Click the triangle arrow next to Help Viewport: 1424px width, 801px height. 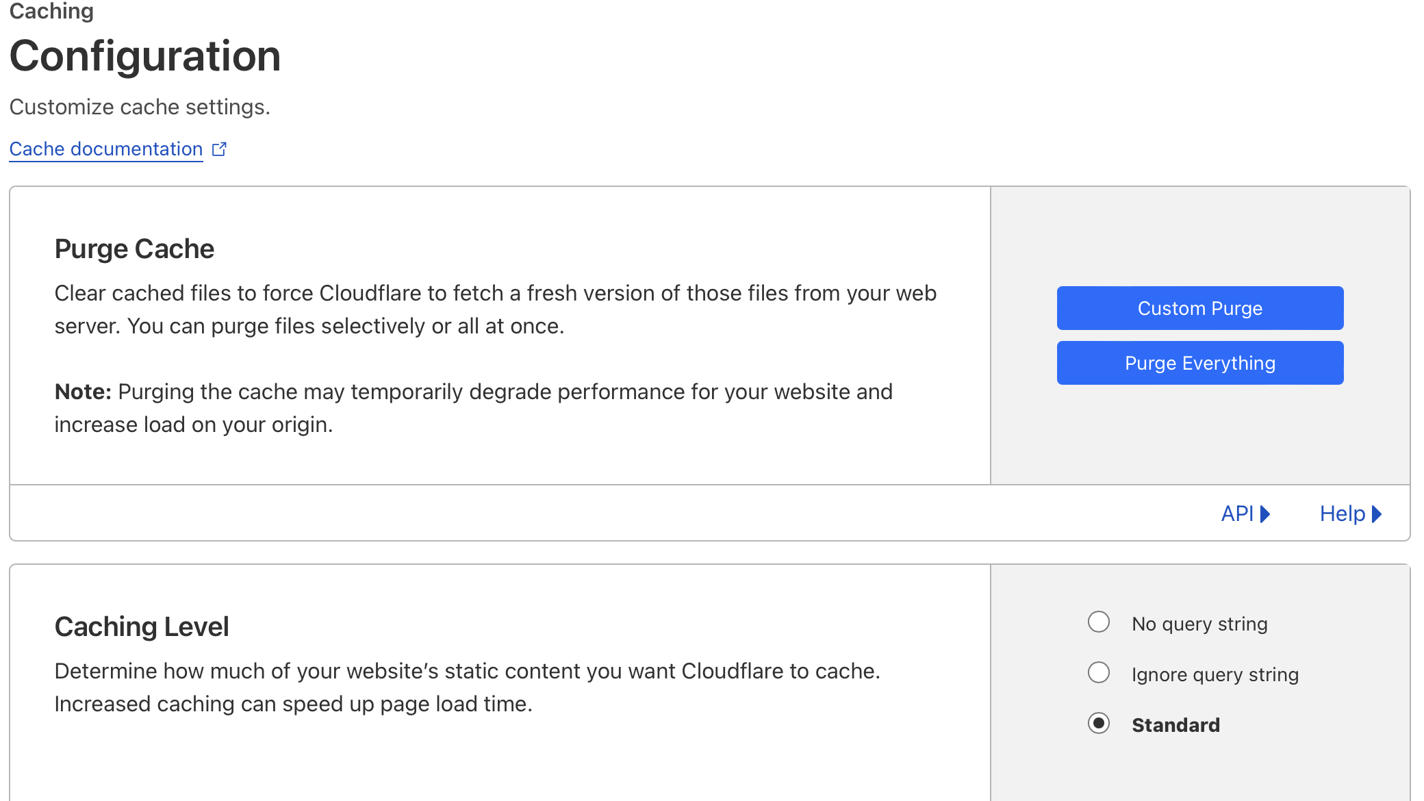click(1377, 513)
